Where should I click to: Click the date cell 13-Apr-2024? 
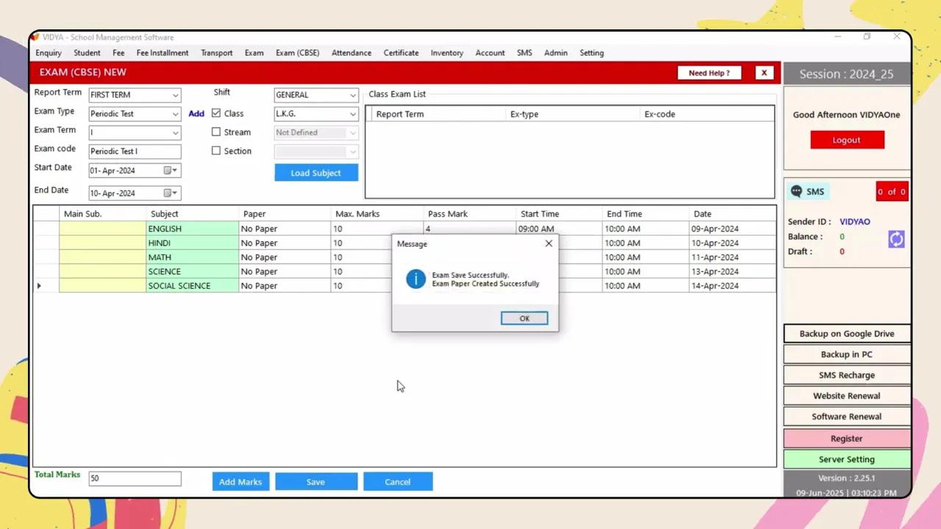point(732,272)
